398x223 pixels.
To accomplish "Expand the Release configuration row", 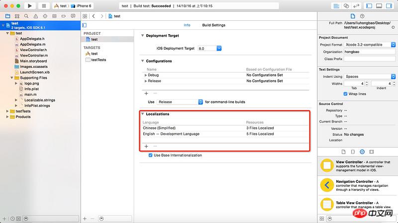I will pos(146,81).
